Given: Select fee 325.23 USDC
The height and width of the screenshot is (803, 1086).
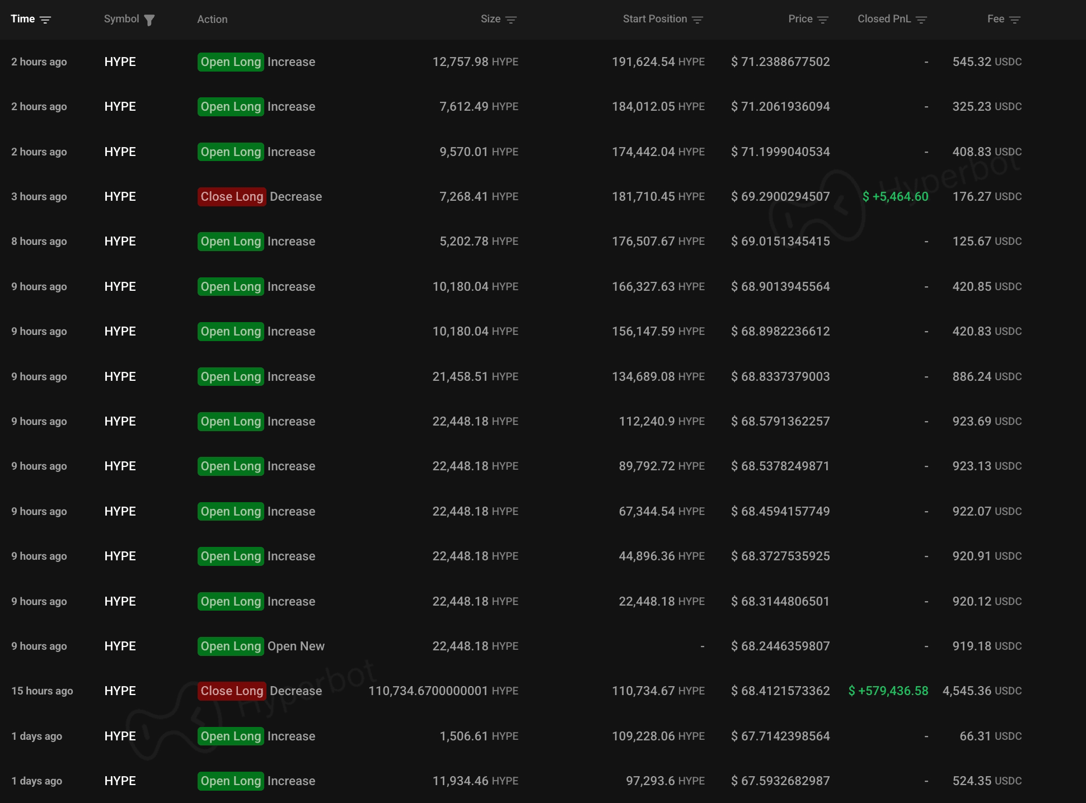Looking at the screenshot, I should [x=987, y=106].
